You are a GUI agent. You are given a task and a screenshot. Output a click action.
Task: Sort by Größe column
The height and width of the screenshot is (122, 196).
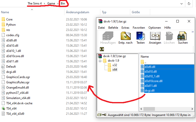pyautogui.click(x=136, y=12)
